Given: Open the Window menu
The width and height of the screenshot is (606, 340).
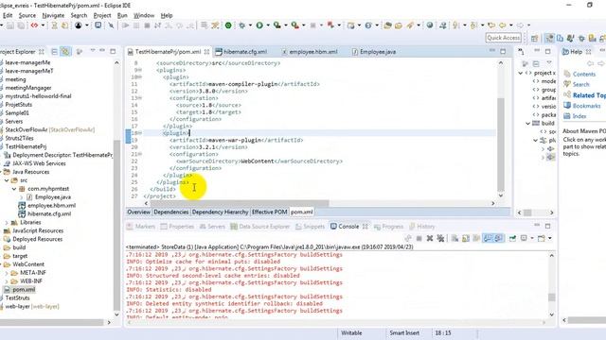Looking at the screenshot, I should pos(144,15).
